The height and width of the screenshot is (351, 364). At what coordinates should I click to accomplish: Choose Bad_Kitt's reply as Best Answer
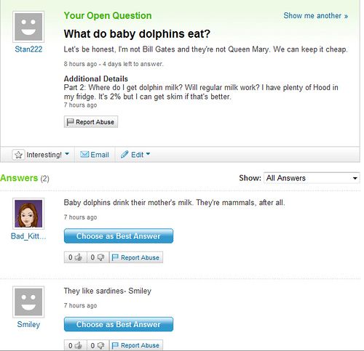pos(119,236)
